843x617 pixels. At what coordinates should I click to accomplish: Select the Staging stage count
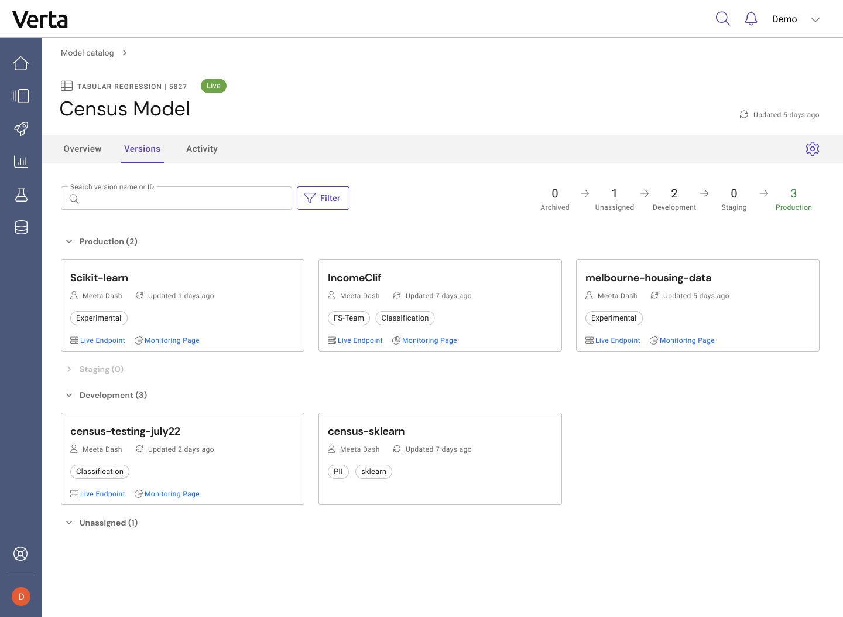click(734, 199)
